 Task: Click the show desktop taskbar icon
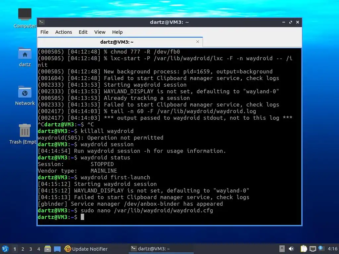coord(57,249)
